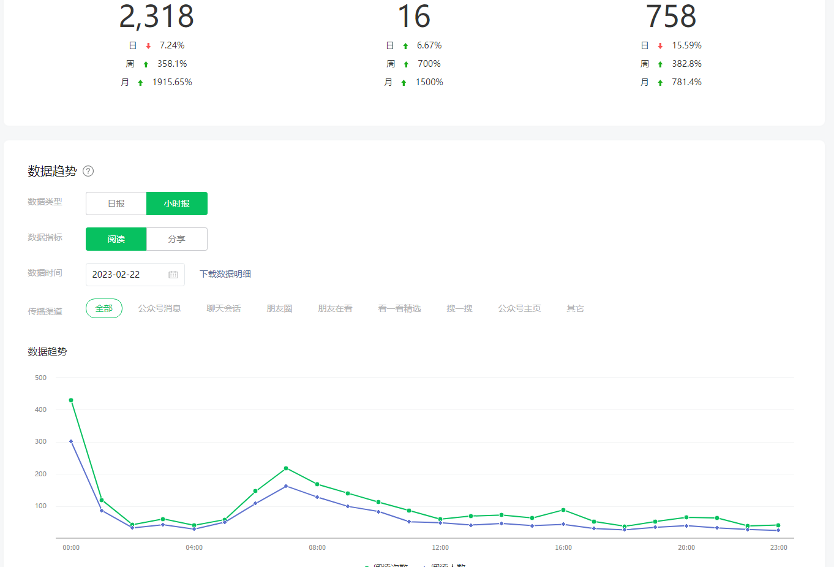The height and width of the screenshot is (567, 834).
Task: Click the green up arrow beside 781.4%
Action: (660, 83)
